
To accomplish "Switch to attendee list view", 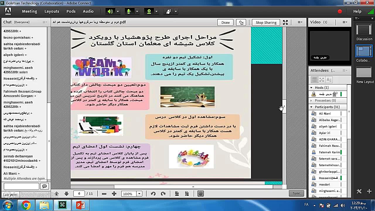I will tap(314, 80).
